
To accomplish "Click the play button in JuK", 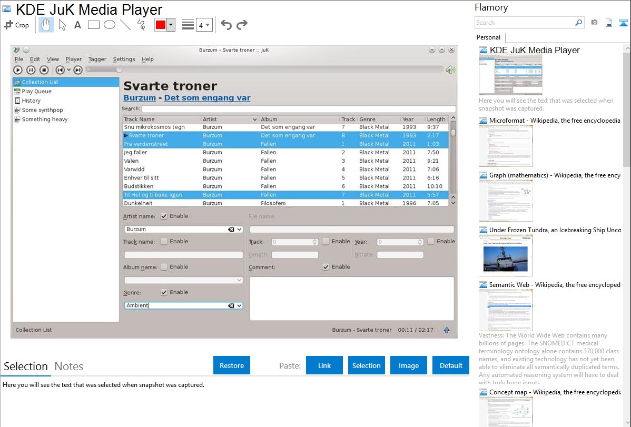I will click(18, 70).
